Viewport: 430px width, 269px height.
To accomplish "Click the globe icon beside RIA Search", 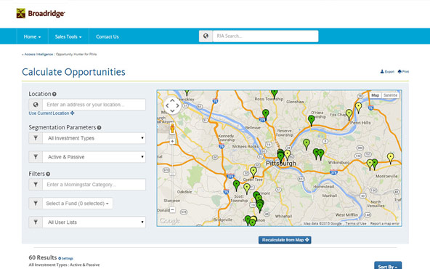I will (206, 36).
